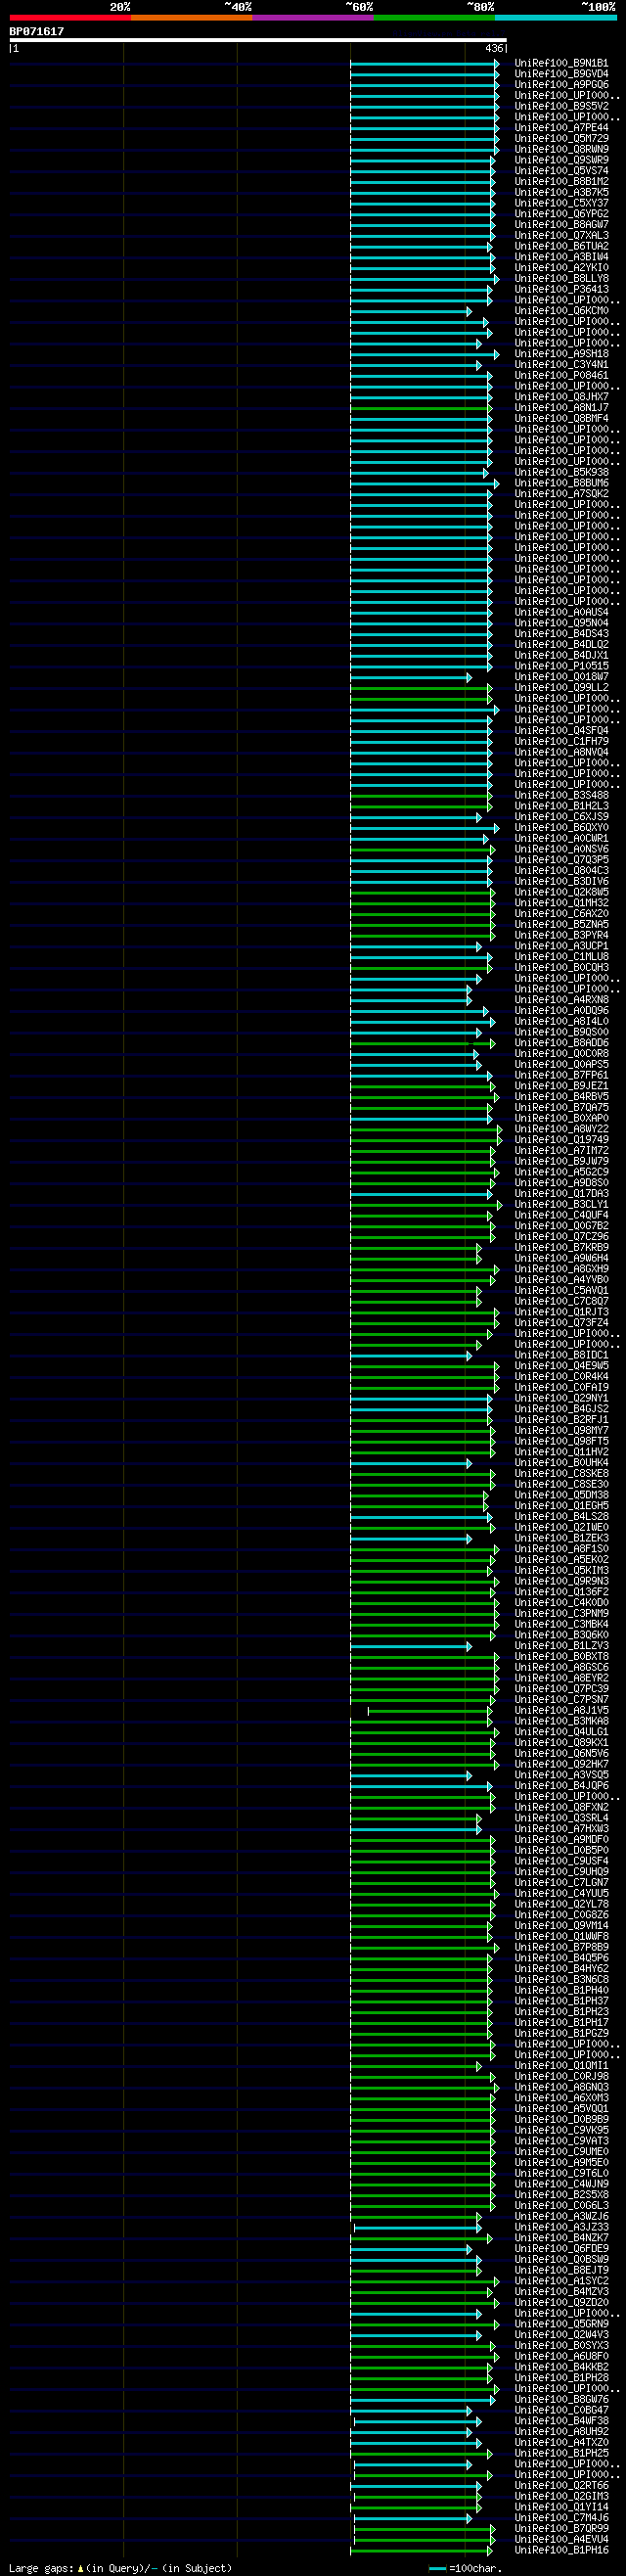
Task: Open hit UniRef100_Q1MH32
Action: point(561,903)
